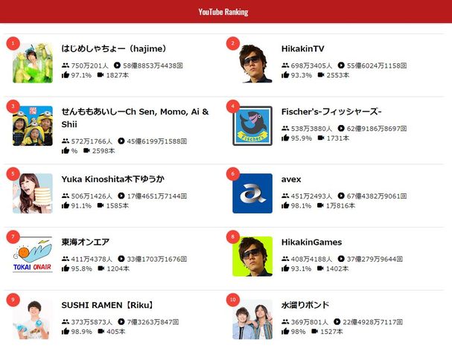The image size is (452, 357).
Task: Open the SUSHI RAMEN【Riku】 channel link
Action: pos(107,305)
